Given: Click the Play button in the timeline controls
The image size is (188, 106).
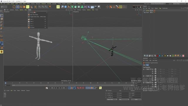Looking at the screenshot, I should click(x=58, y=88).
